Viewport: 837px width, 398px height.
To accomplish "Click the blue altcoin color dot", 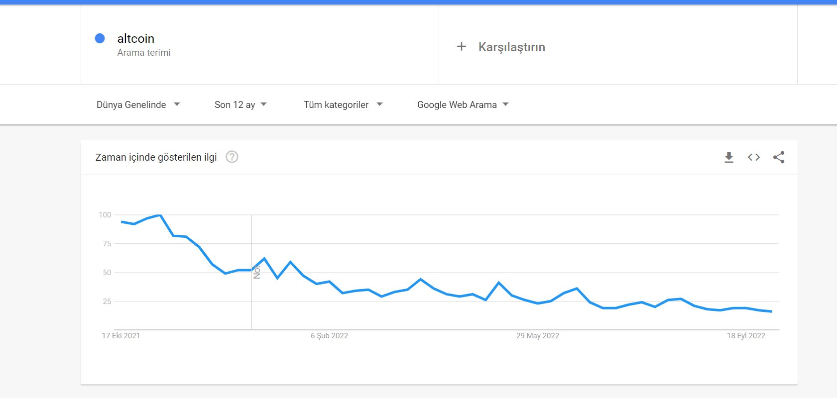I will tap(100, 38).
